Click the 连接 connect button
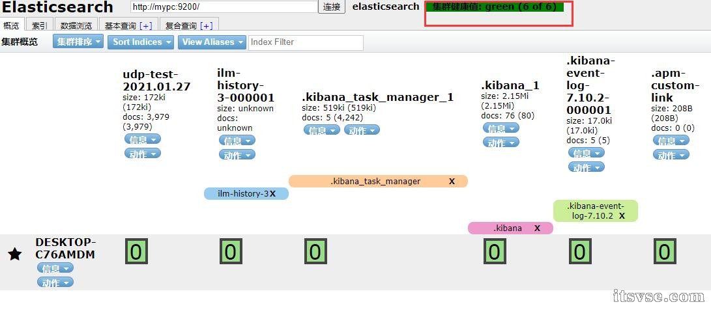The width and height of the screenshot is (711, 315). [x=332, y=7]
